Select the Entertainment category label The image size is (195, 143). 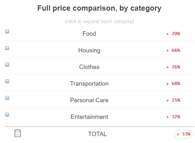click(89, 117)
